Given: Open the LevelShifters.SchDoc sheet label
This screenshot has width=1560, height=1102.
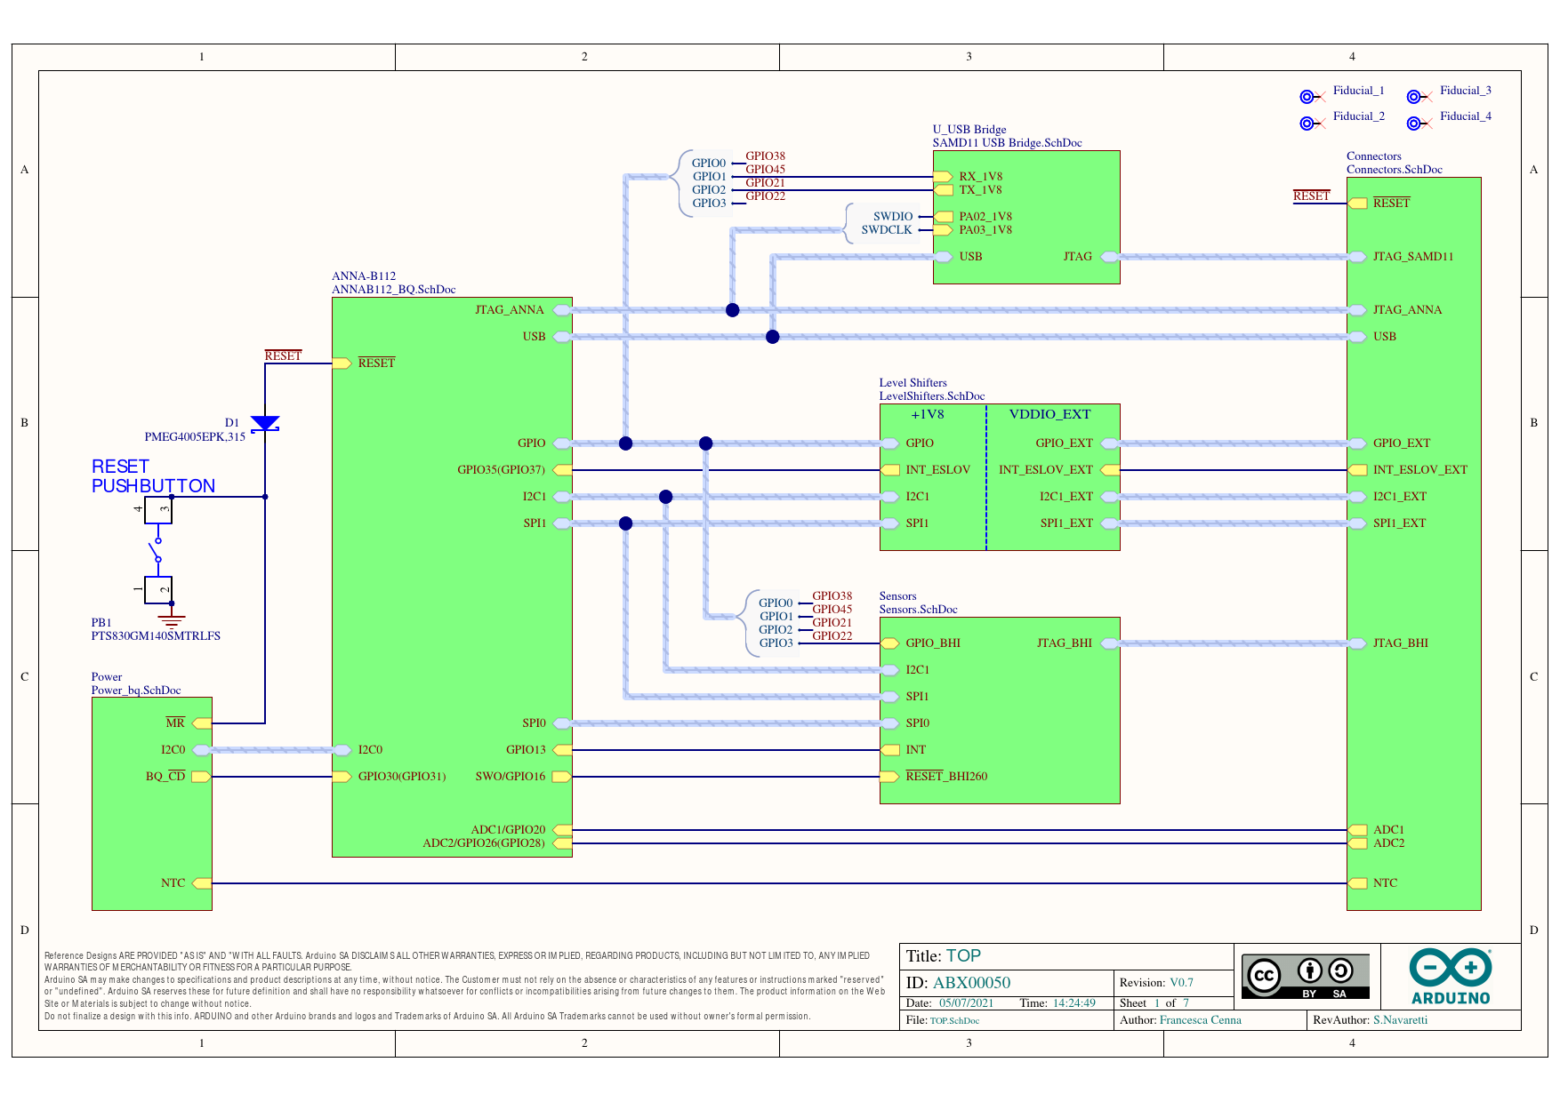Looking at the screenshot, I should (x=931, y=396).
